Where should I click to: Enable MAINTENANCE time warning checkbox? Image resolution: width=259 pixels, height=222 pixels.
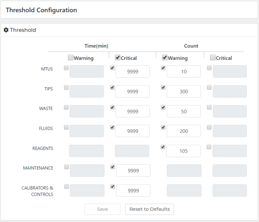coord(66,167)
